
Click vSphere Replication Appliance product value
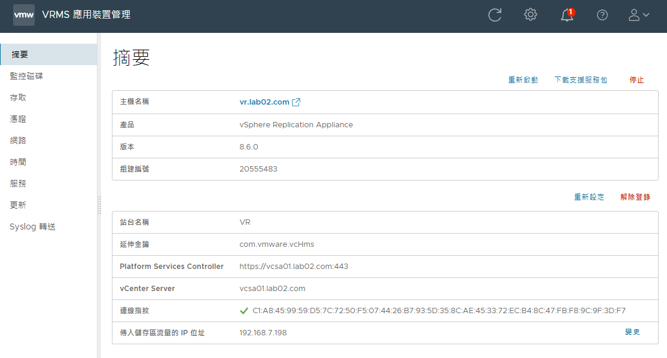tap(296, 125)
